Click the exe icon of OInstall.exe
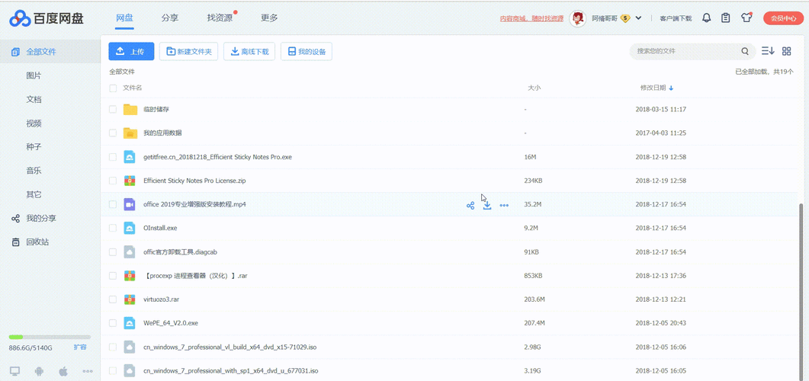The height and width of the screenshot is (381, 809). (130, 228)
